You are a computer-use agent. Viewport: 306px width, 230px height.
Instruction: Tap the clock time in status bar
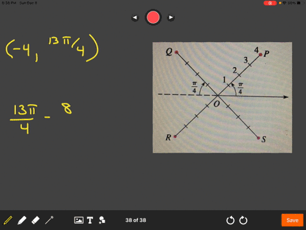pos(9,3)
